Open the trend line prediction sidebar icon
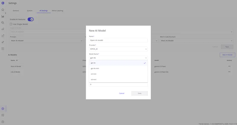237x125 pixels. (x=3, y=36)
